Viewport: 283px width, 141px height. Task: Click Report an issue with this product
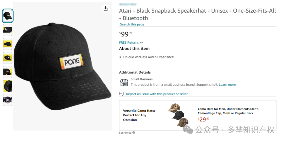pyautogui.click(x=157, y=94)
